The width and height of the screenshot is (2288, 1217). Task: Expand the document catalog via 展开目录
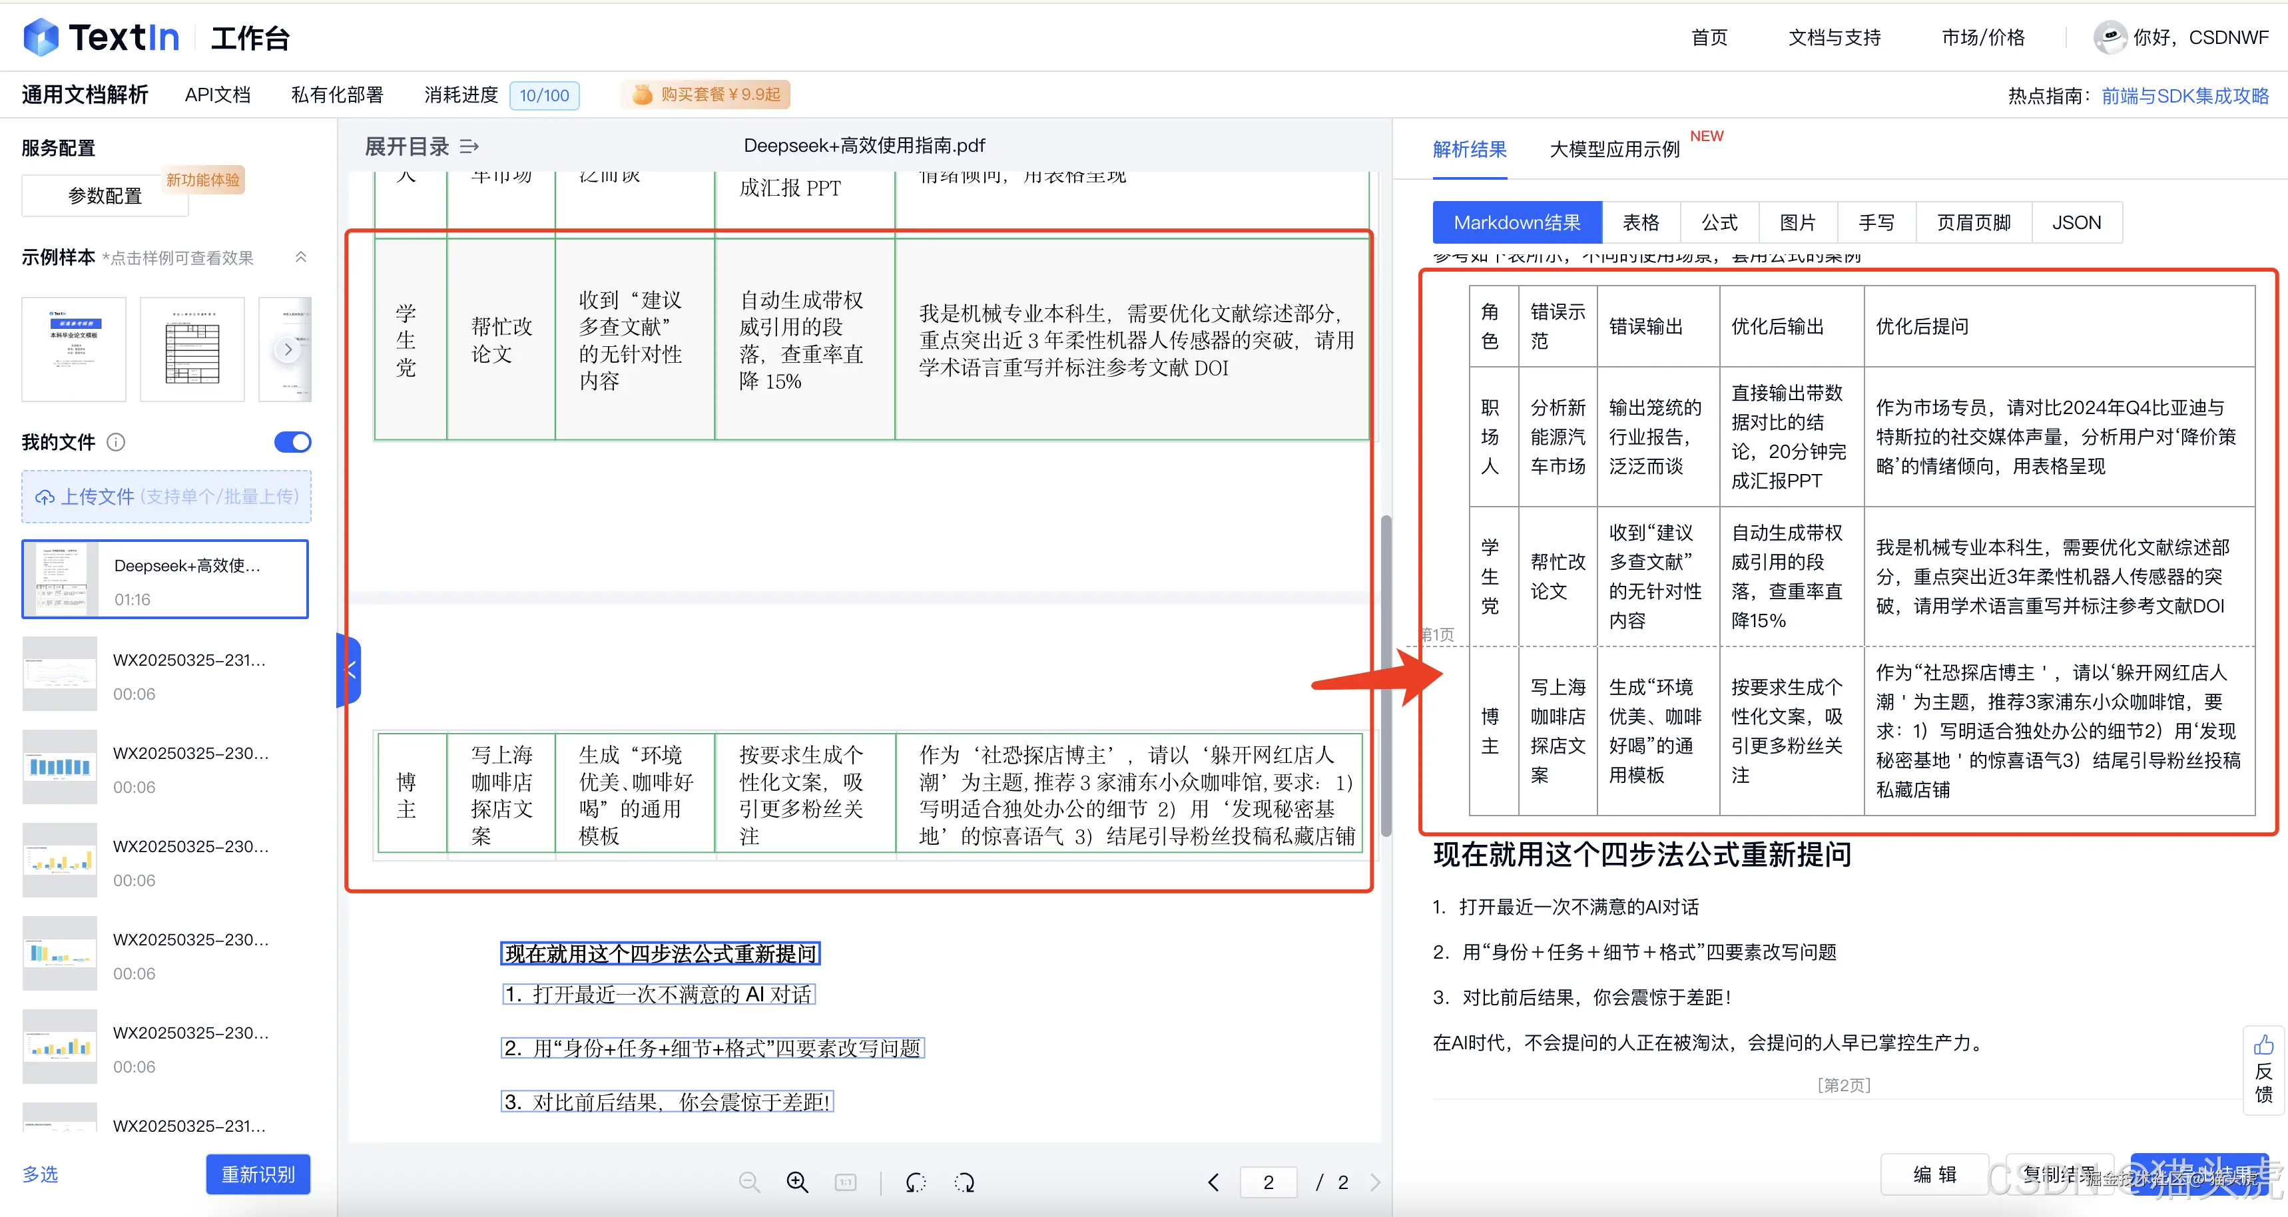point(406,146)
